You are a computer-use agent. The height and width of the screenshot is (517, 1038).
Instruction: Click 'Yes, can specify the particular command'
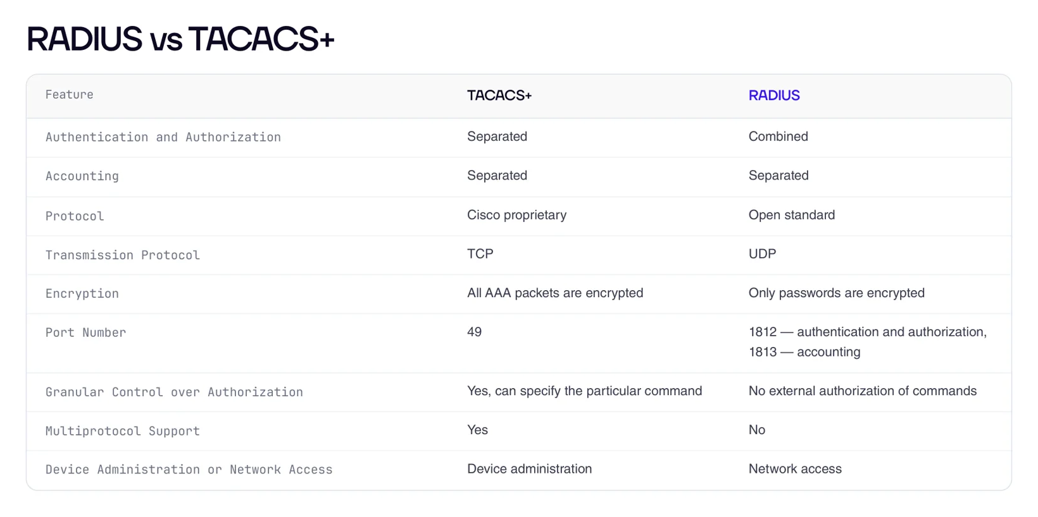click(584, 391)
